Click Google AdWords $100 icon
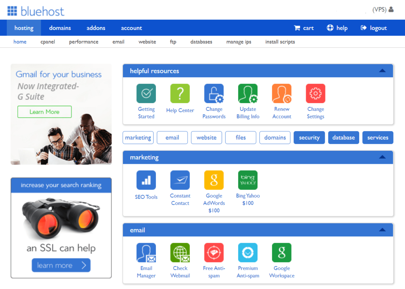Screen dimensions: 405x289 pos(214,180)
